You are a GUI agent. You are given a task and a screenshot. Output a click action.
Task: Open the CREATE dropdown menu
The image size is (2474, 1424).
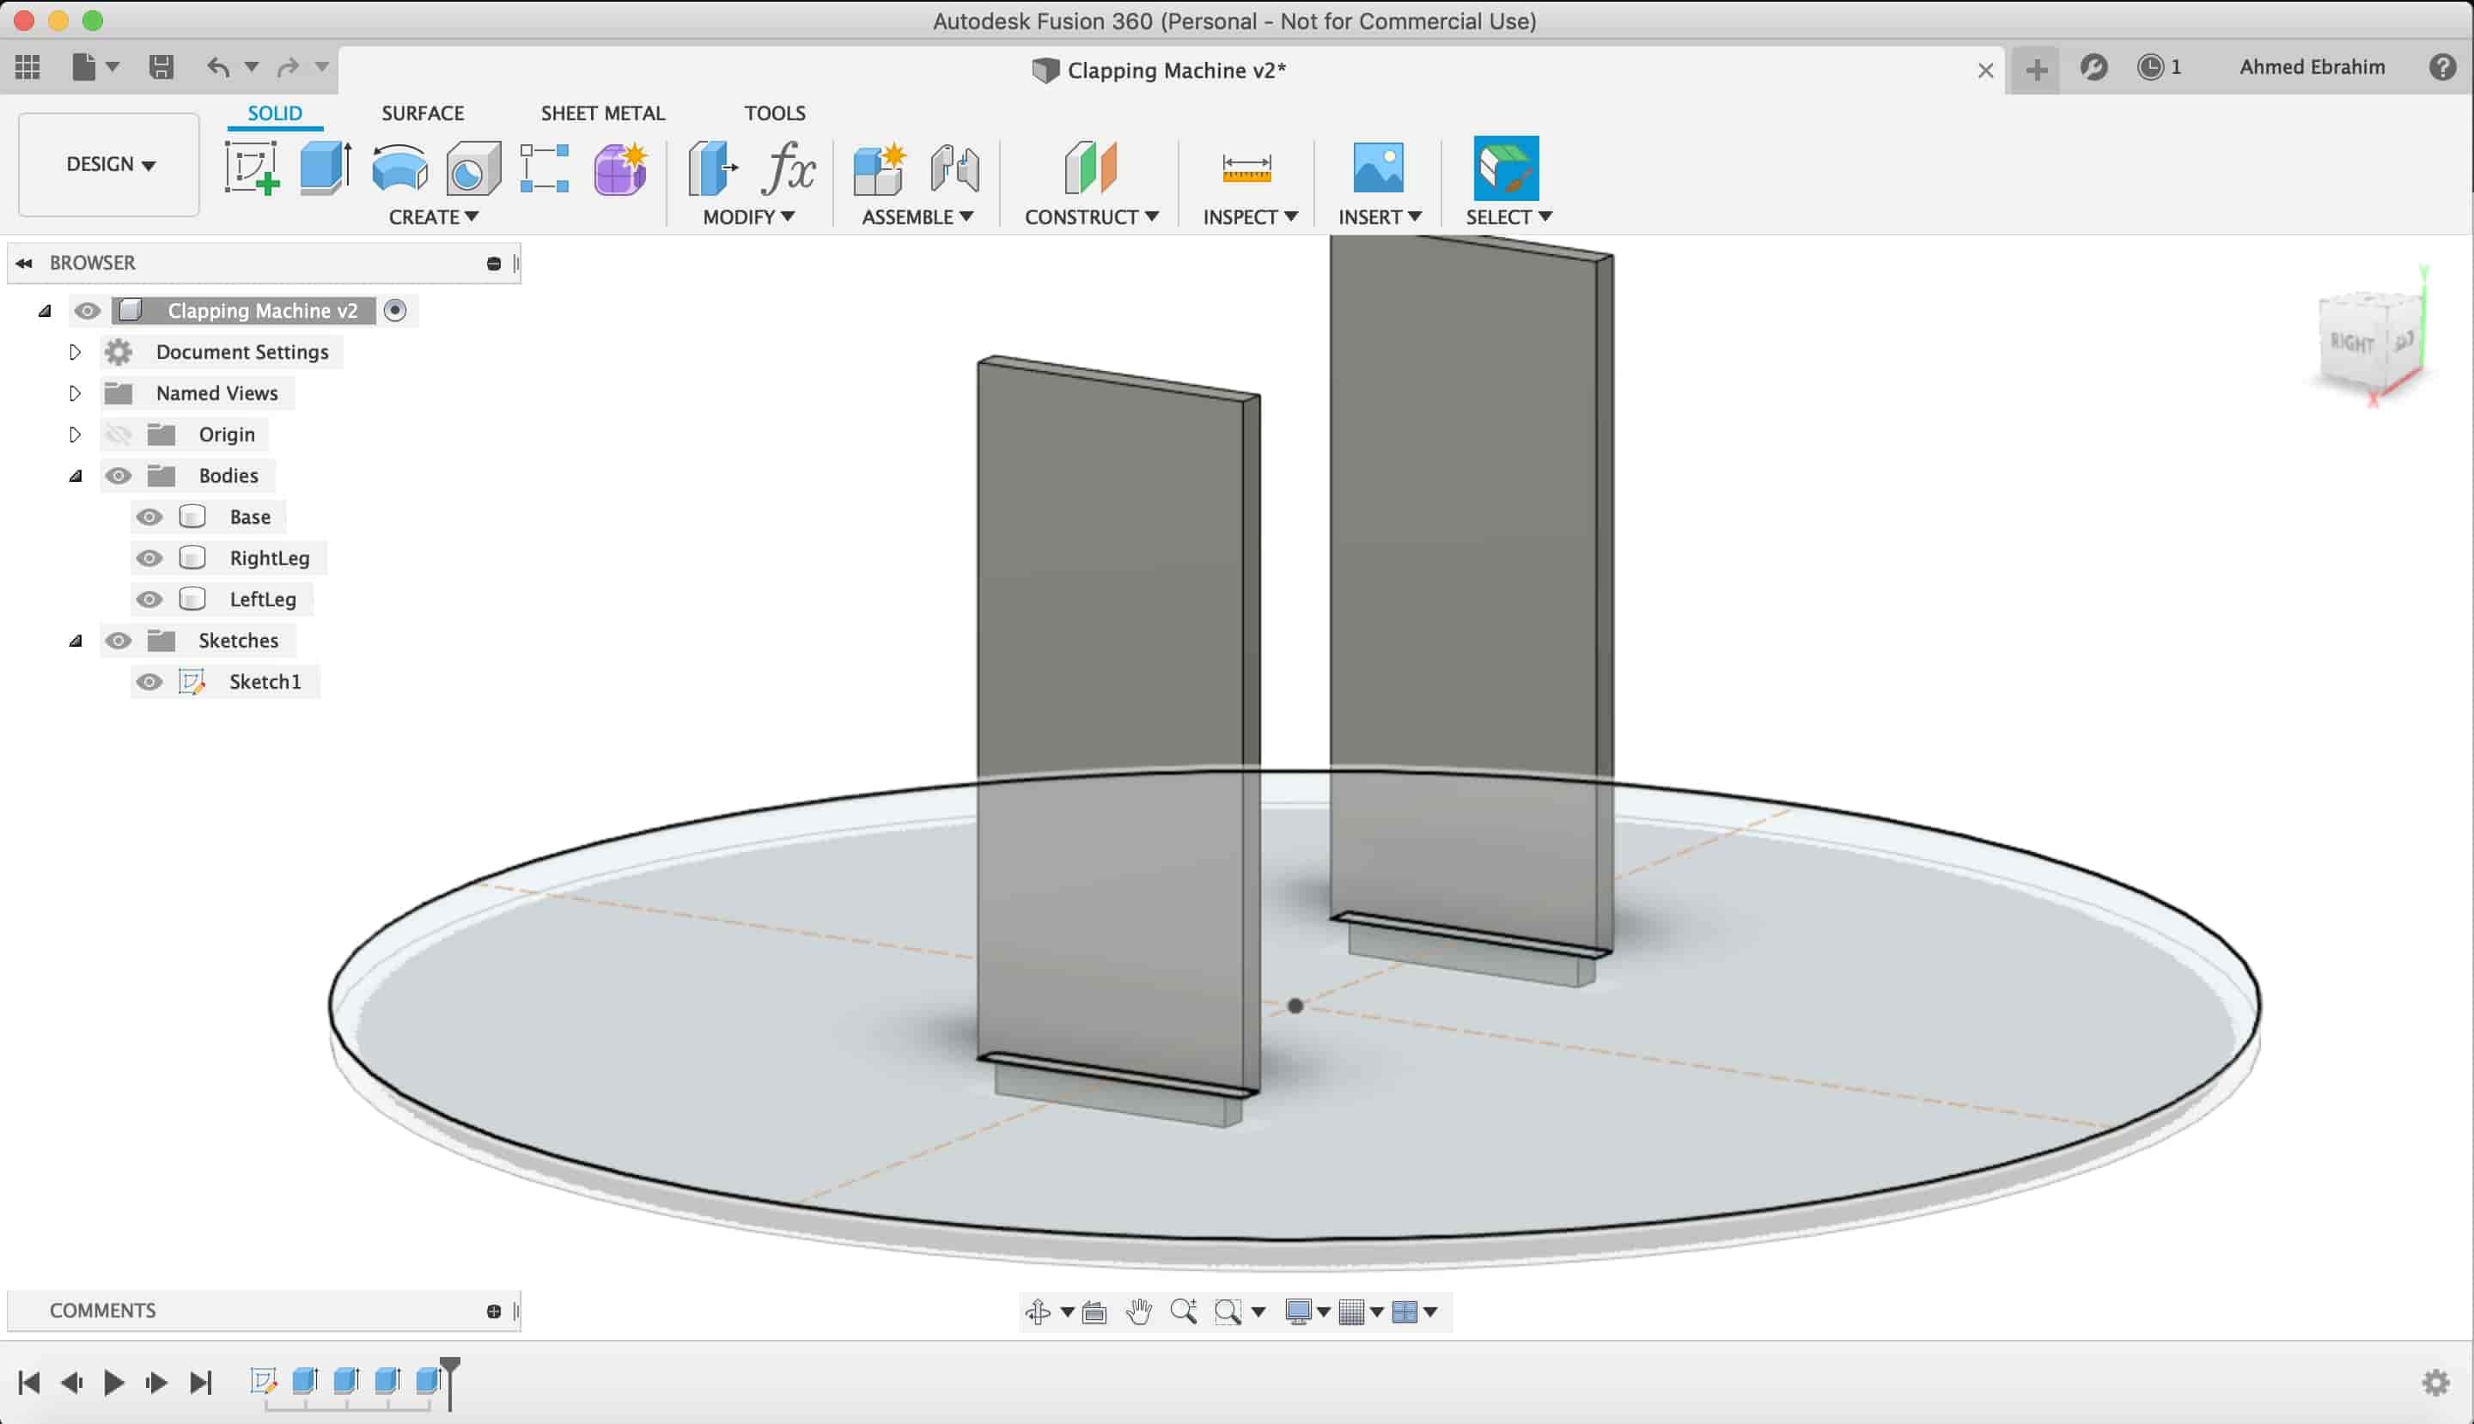pyautogui.click(x=433, y=217)
